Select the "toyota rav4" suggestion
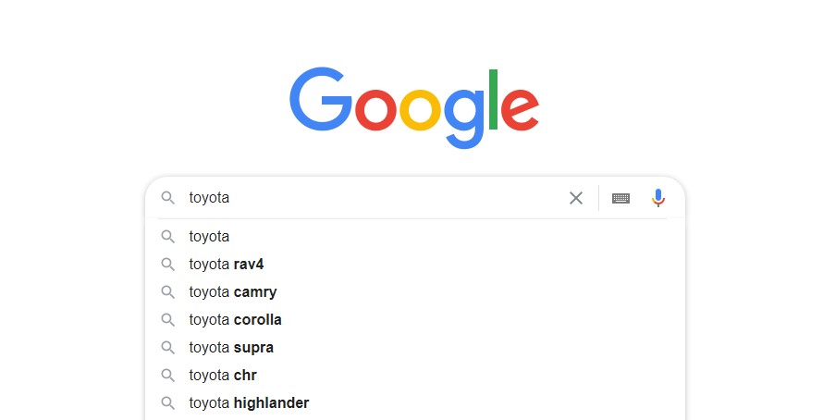 (x=414, y=264)
